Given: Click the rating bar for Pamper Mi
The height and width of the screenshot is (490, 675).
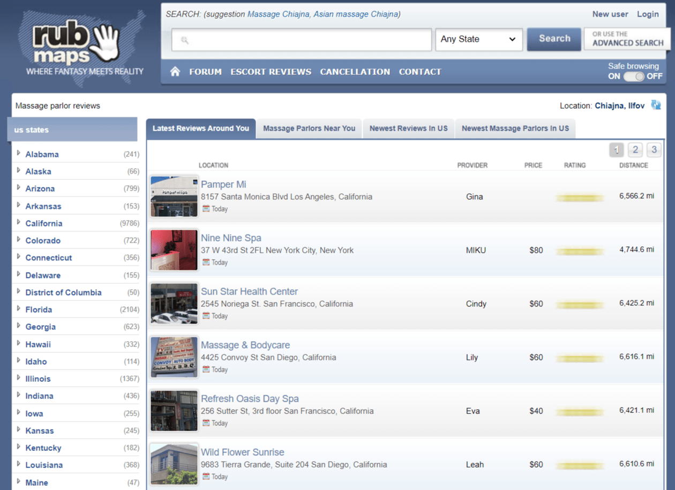Looking at the screenshot, I should click(x=580, y=198).
